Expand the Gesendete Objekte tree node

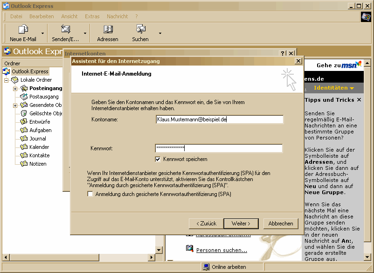15,105
